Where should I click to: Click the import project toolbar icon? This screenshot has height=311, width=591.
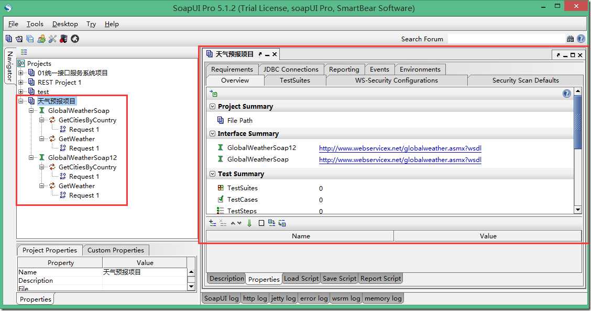19,39
